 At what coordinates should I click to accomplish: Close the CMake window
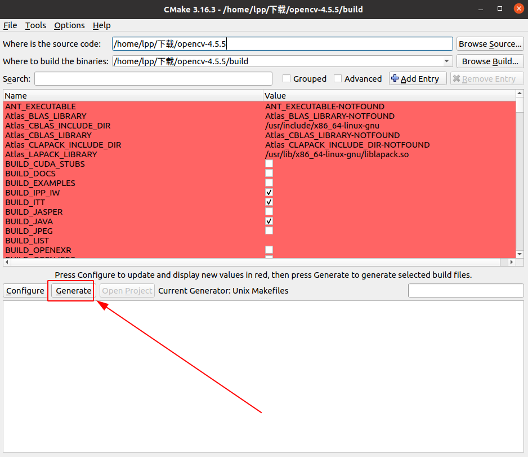tap(519, 8)
